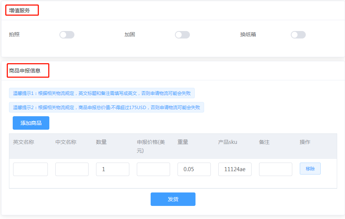This screenshot has width=345, height=219.
Task: Click the 增值服务 section heading
Action: click(19, 10)
